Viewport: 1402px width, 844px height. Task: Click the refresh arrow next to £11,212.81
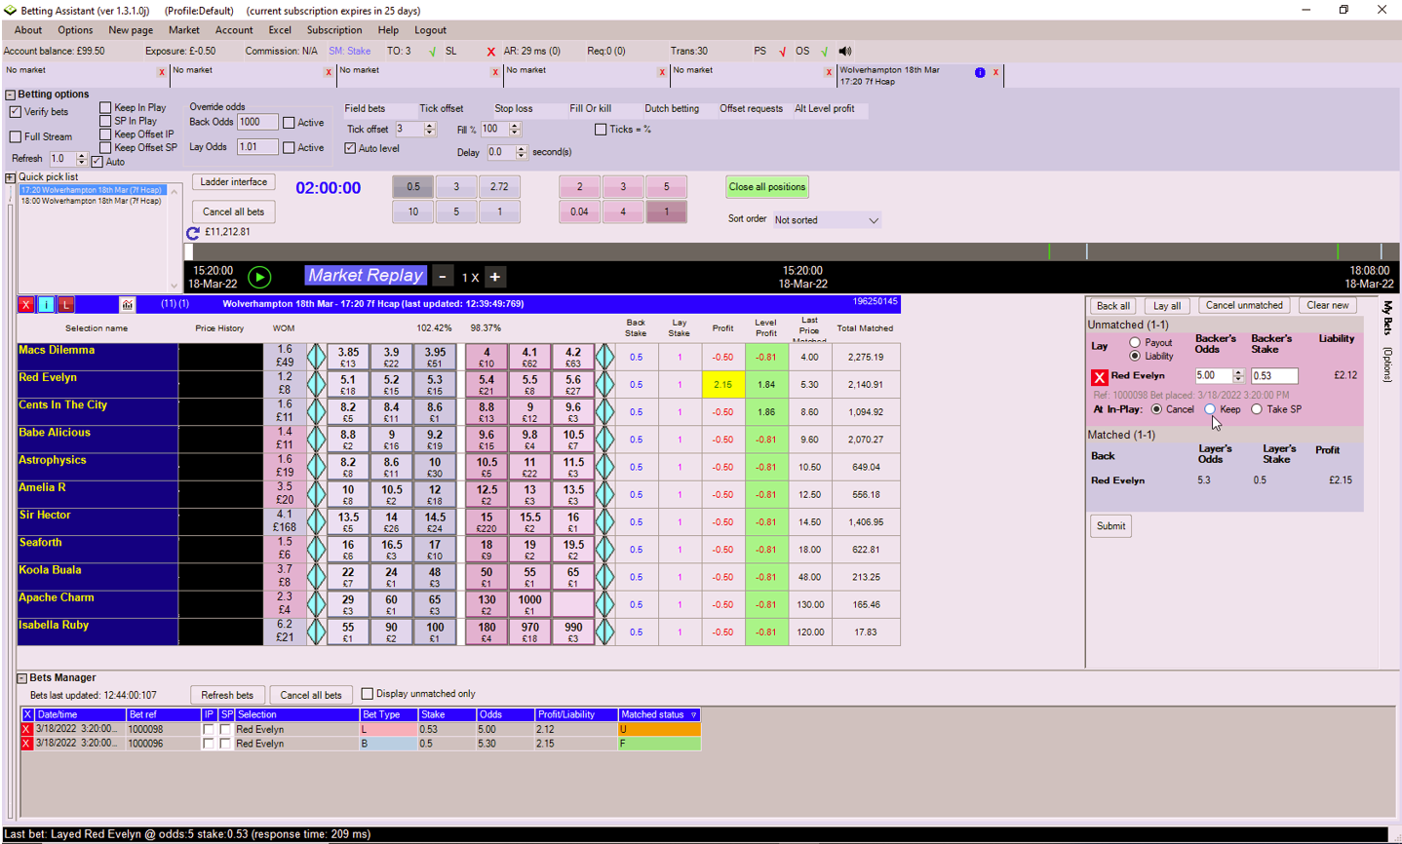pos(193,233)
